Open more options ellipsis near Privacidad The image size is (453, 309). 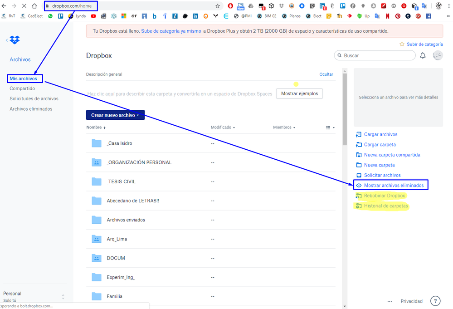coord(390,301)
